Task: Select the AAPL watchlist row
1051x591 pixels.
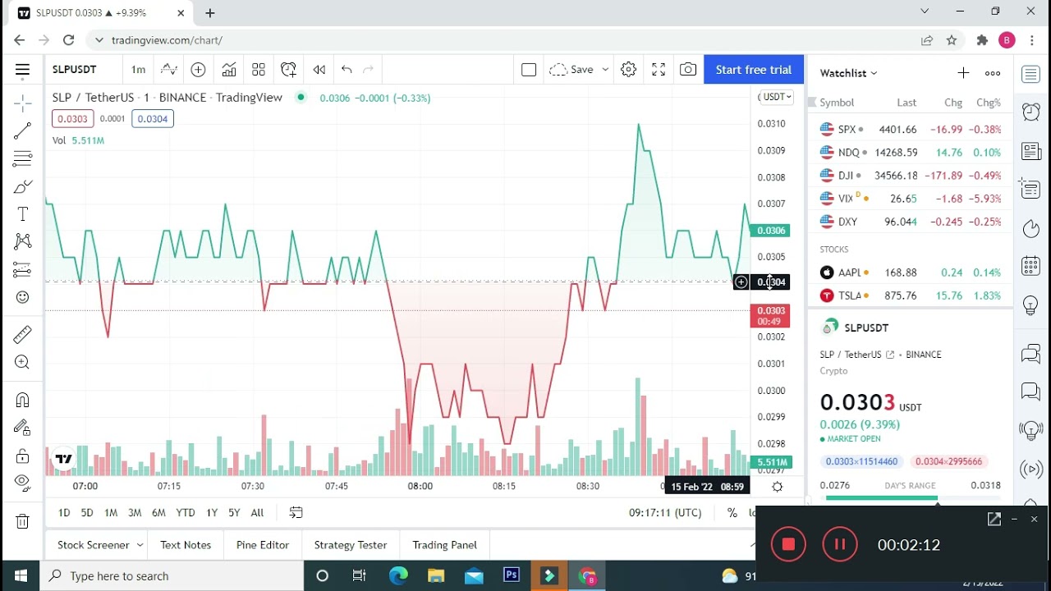Action: tap(911, 273)
